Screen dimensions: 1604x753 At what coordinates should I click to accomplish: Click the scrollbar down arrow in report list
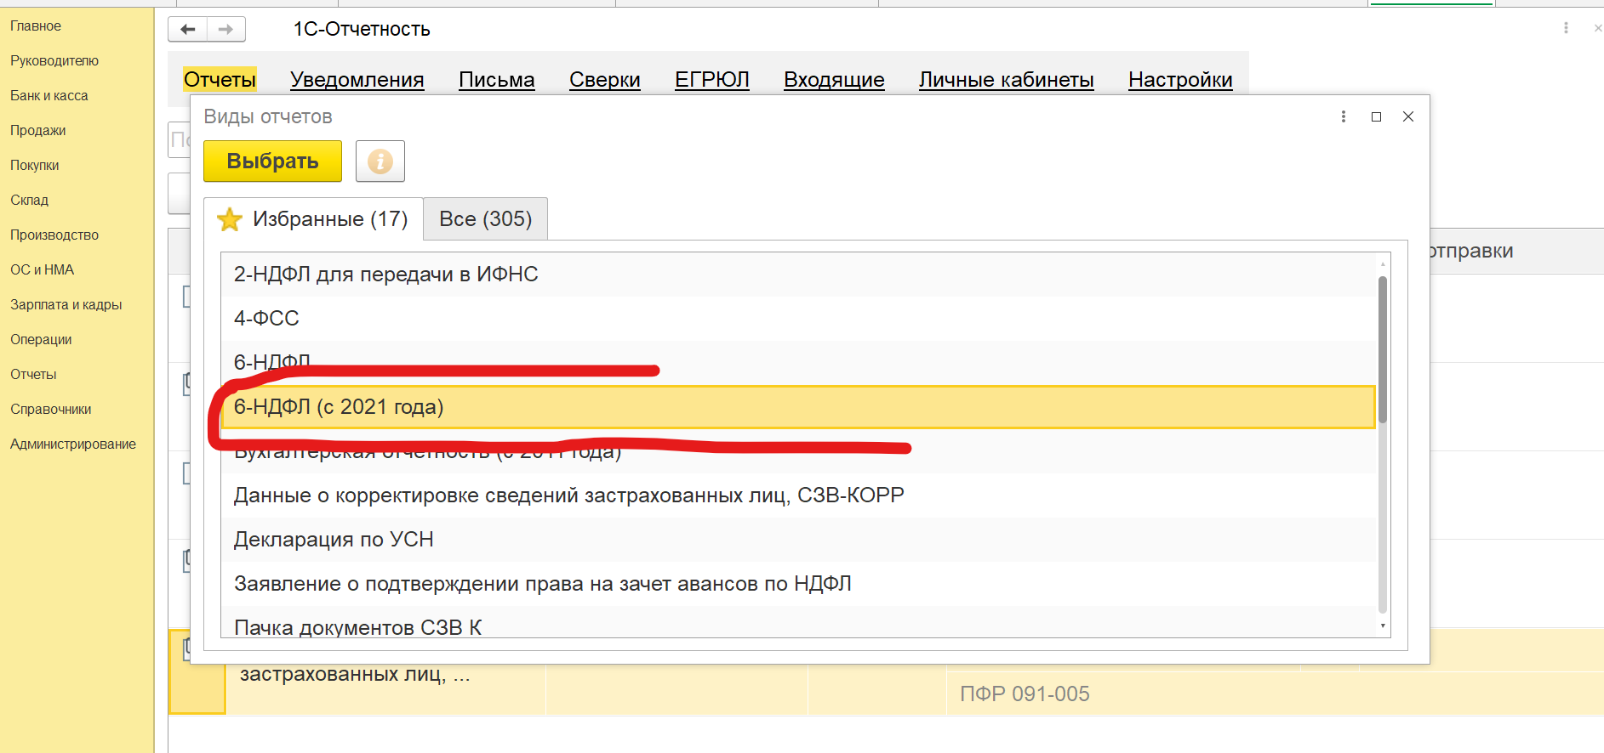tap(1383, 626)
